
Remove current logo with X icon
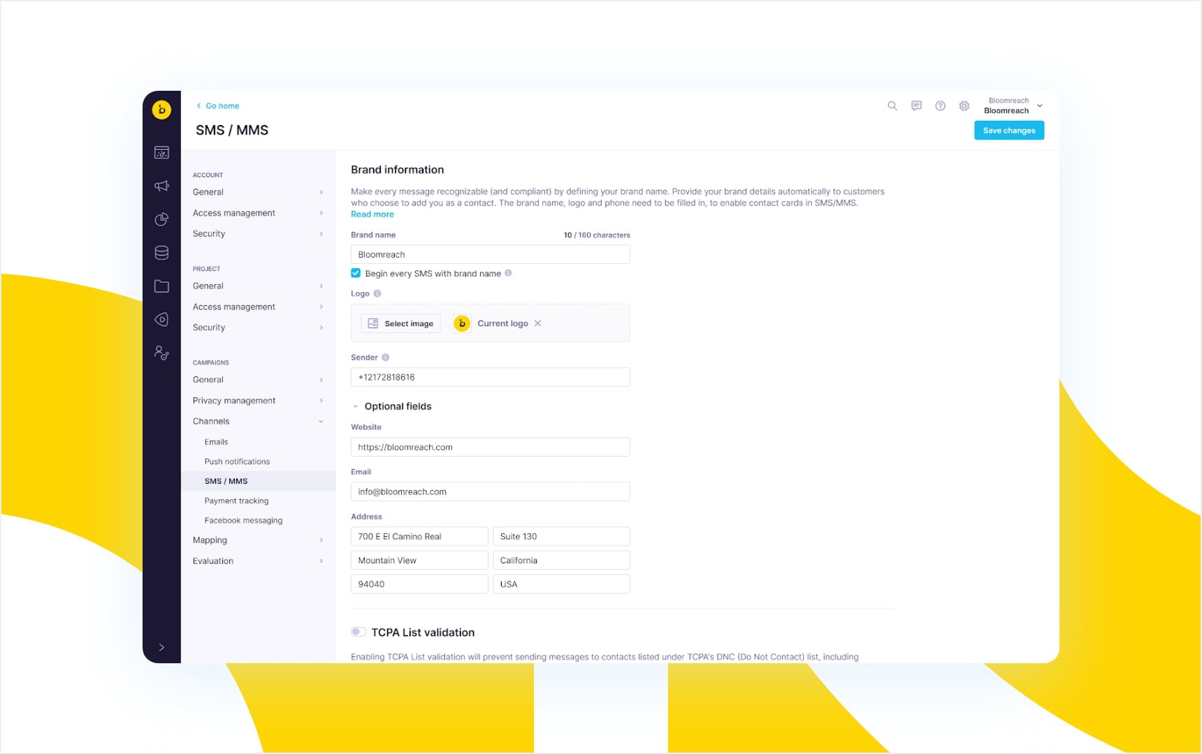coord(537,323)
